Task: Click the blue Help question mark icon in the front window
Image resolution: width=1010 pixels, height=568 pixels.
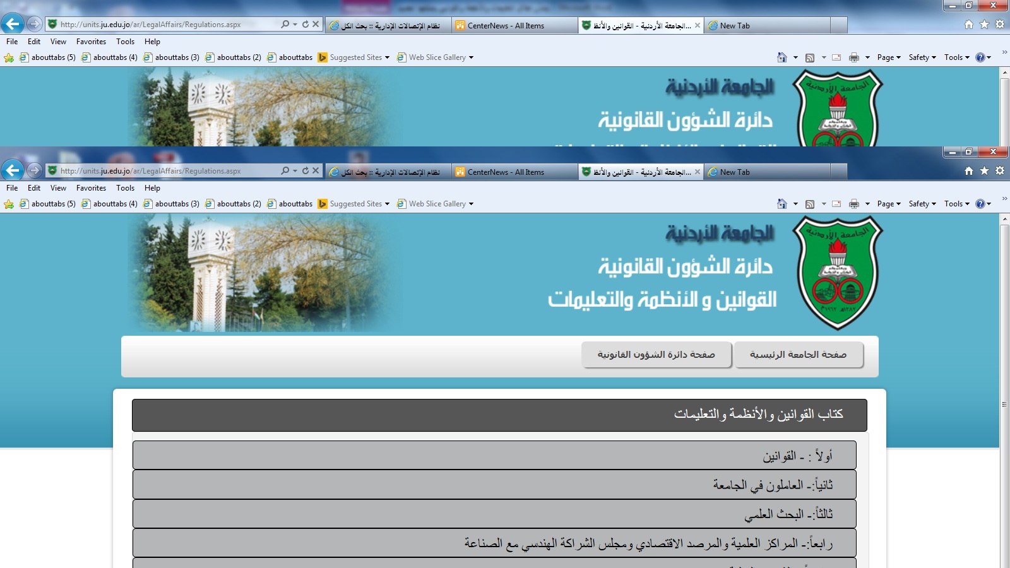Action: tap(980, 204)
